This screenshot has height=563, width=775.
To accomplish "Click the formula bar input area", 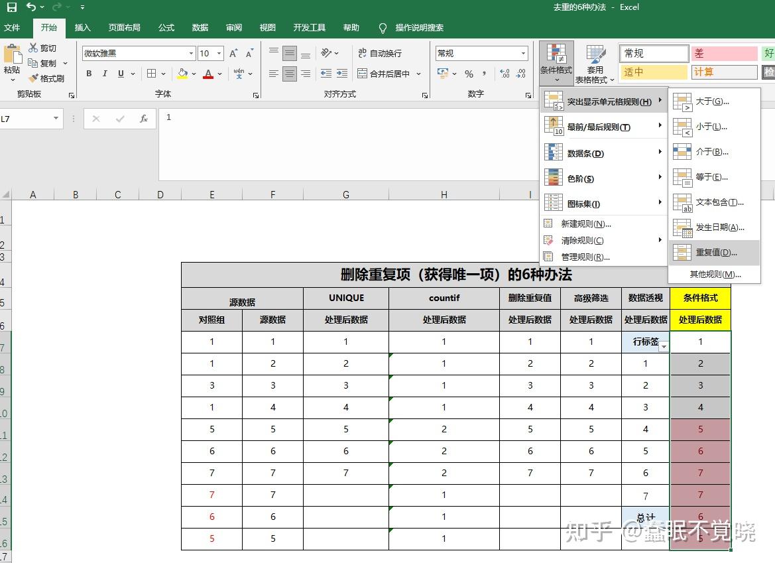I will pyautogui.click(x=349, y=145).
